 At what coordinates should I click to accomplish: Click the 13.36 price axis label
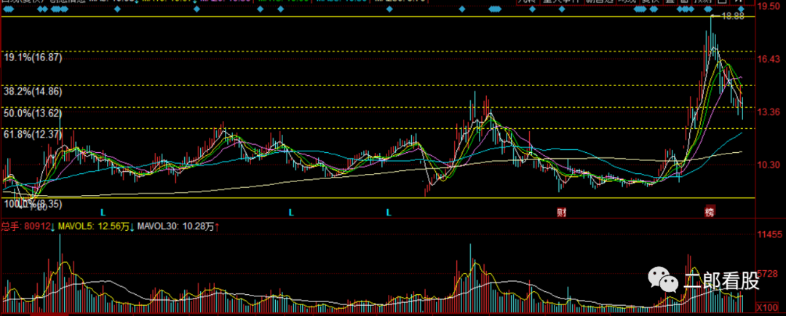coord(769,112)
